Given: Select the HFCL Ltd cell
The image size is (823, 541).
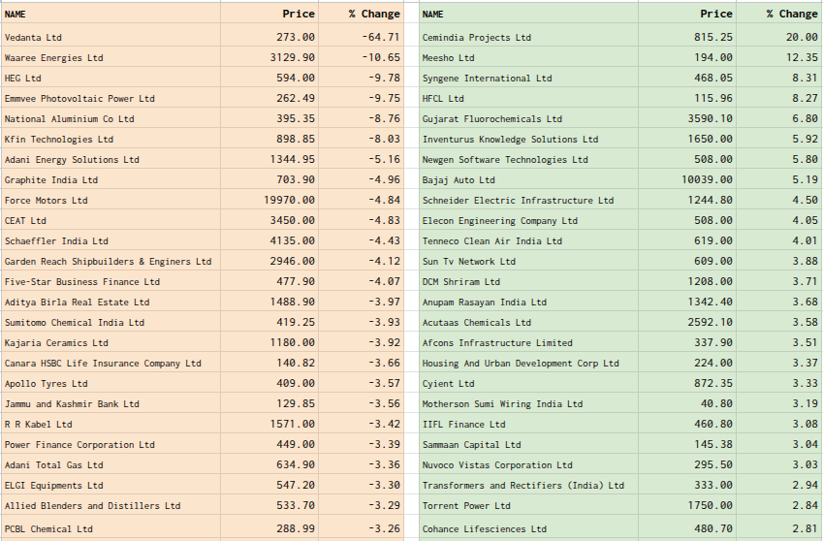Looking at the screenshot, I should (x=528, y=98).
